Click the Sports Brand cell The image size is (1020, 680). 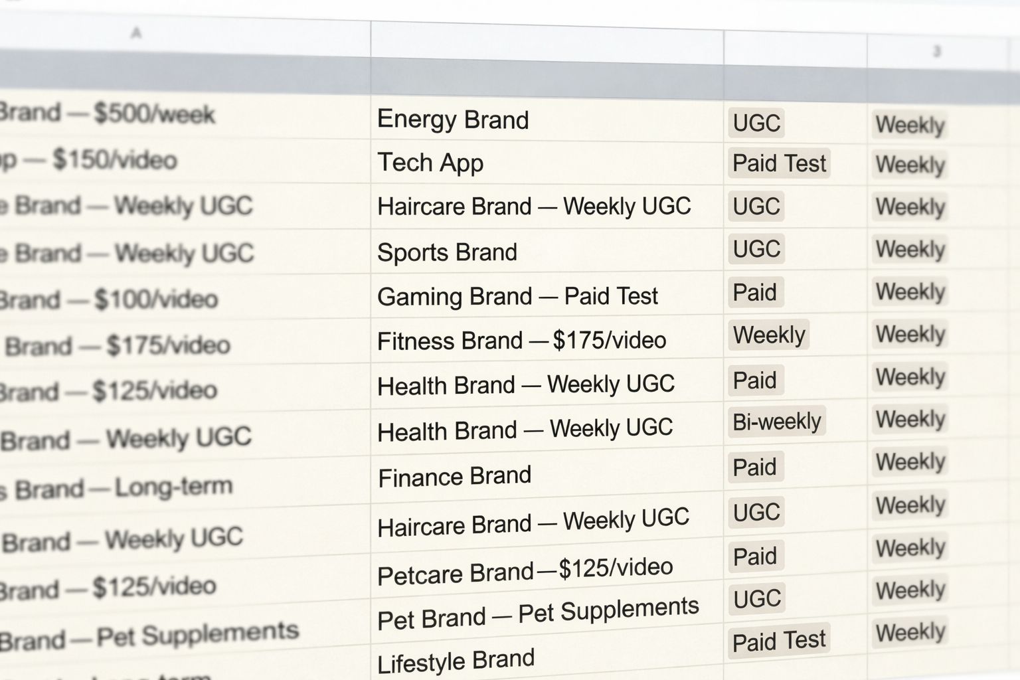point(547,252)
